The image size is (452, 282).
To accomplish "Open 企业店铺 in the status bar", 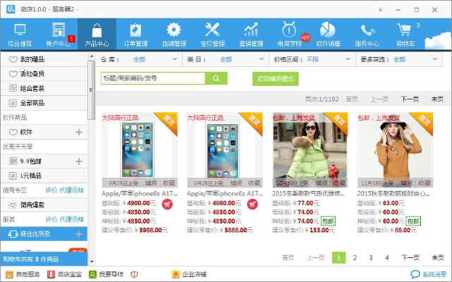I will [x=189, y=274].
